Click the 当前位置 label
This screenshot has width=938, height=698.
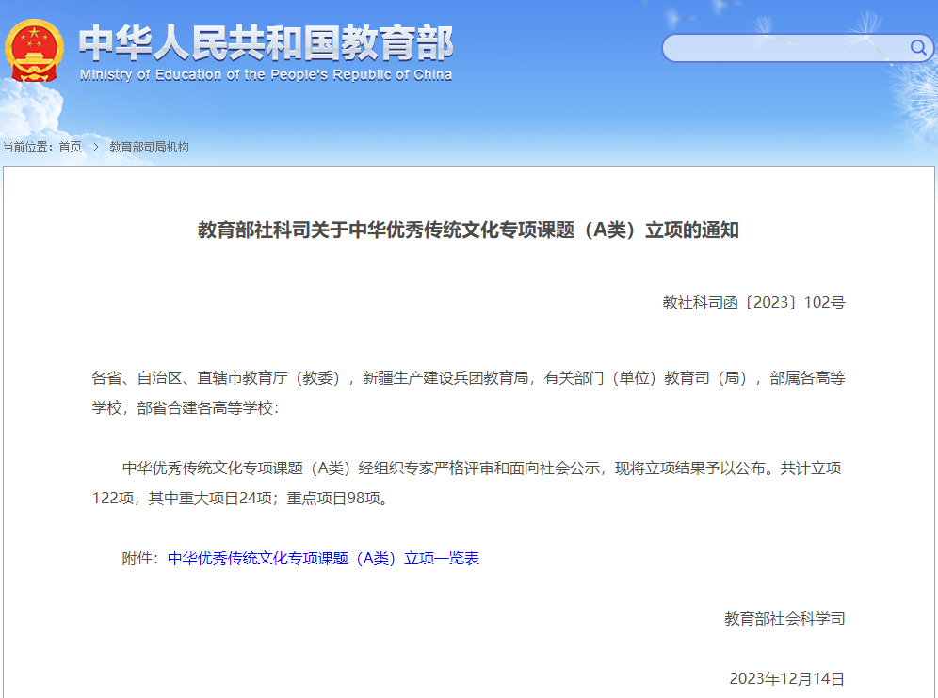click(x=27, y=147)
